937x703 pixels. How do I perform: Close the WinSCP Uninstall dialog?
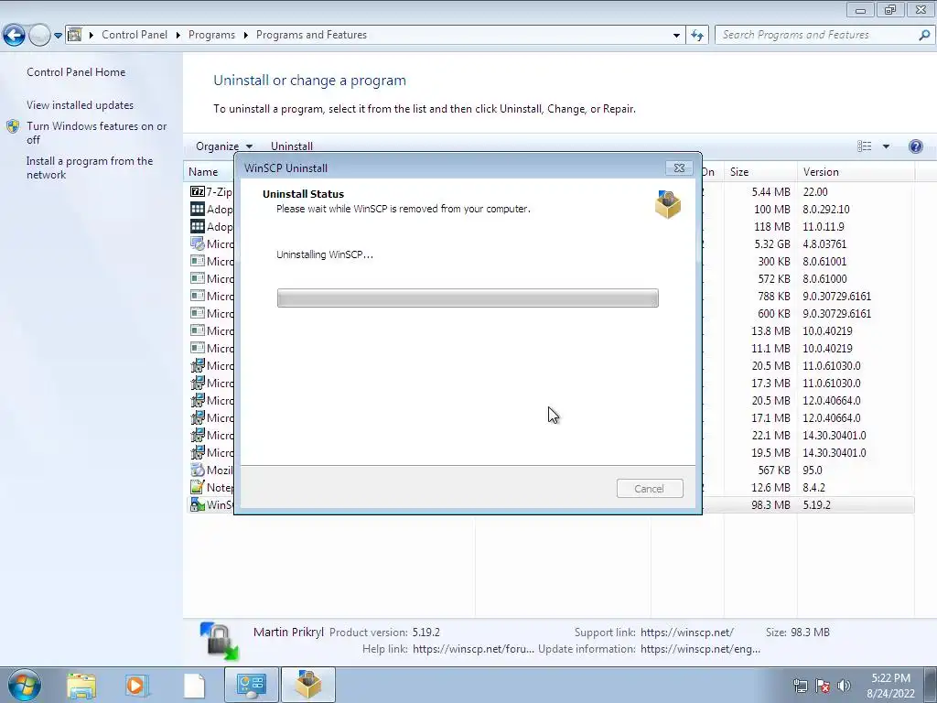[x=679, y=168]
